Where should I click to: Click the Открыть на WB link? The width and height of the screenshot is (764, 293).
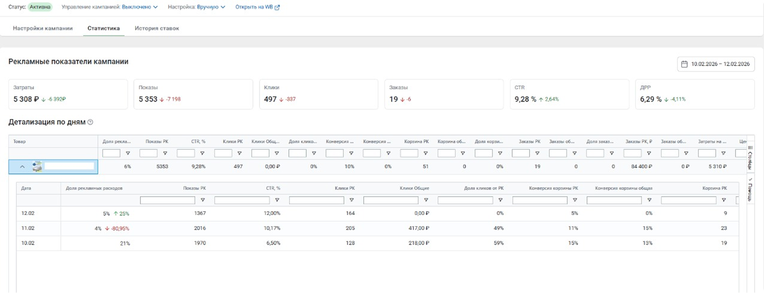tap(257, 7)
